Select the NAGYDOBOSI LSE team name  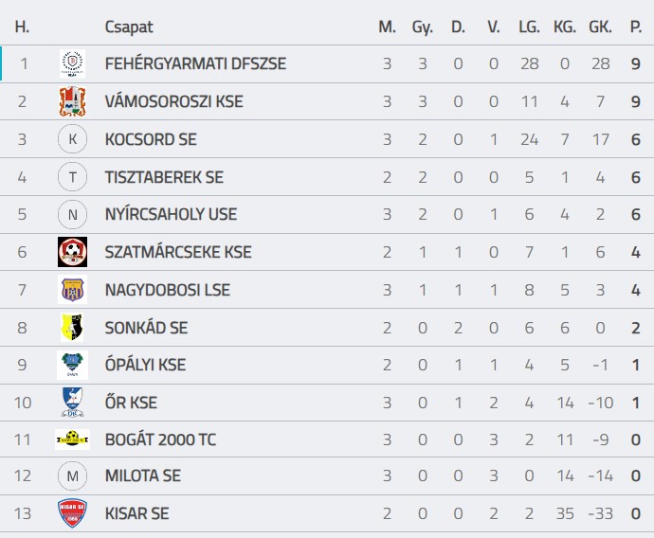pos(167,290)
